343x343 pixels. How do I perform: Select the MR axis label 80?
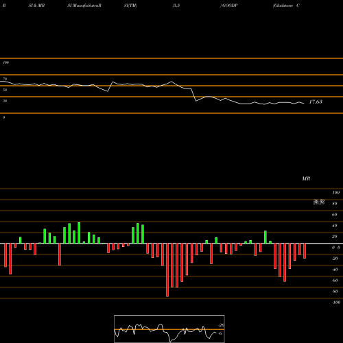click(335, 204)
